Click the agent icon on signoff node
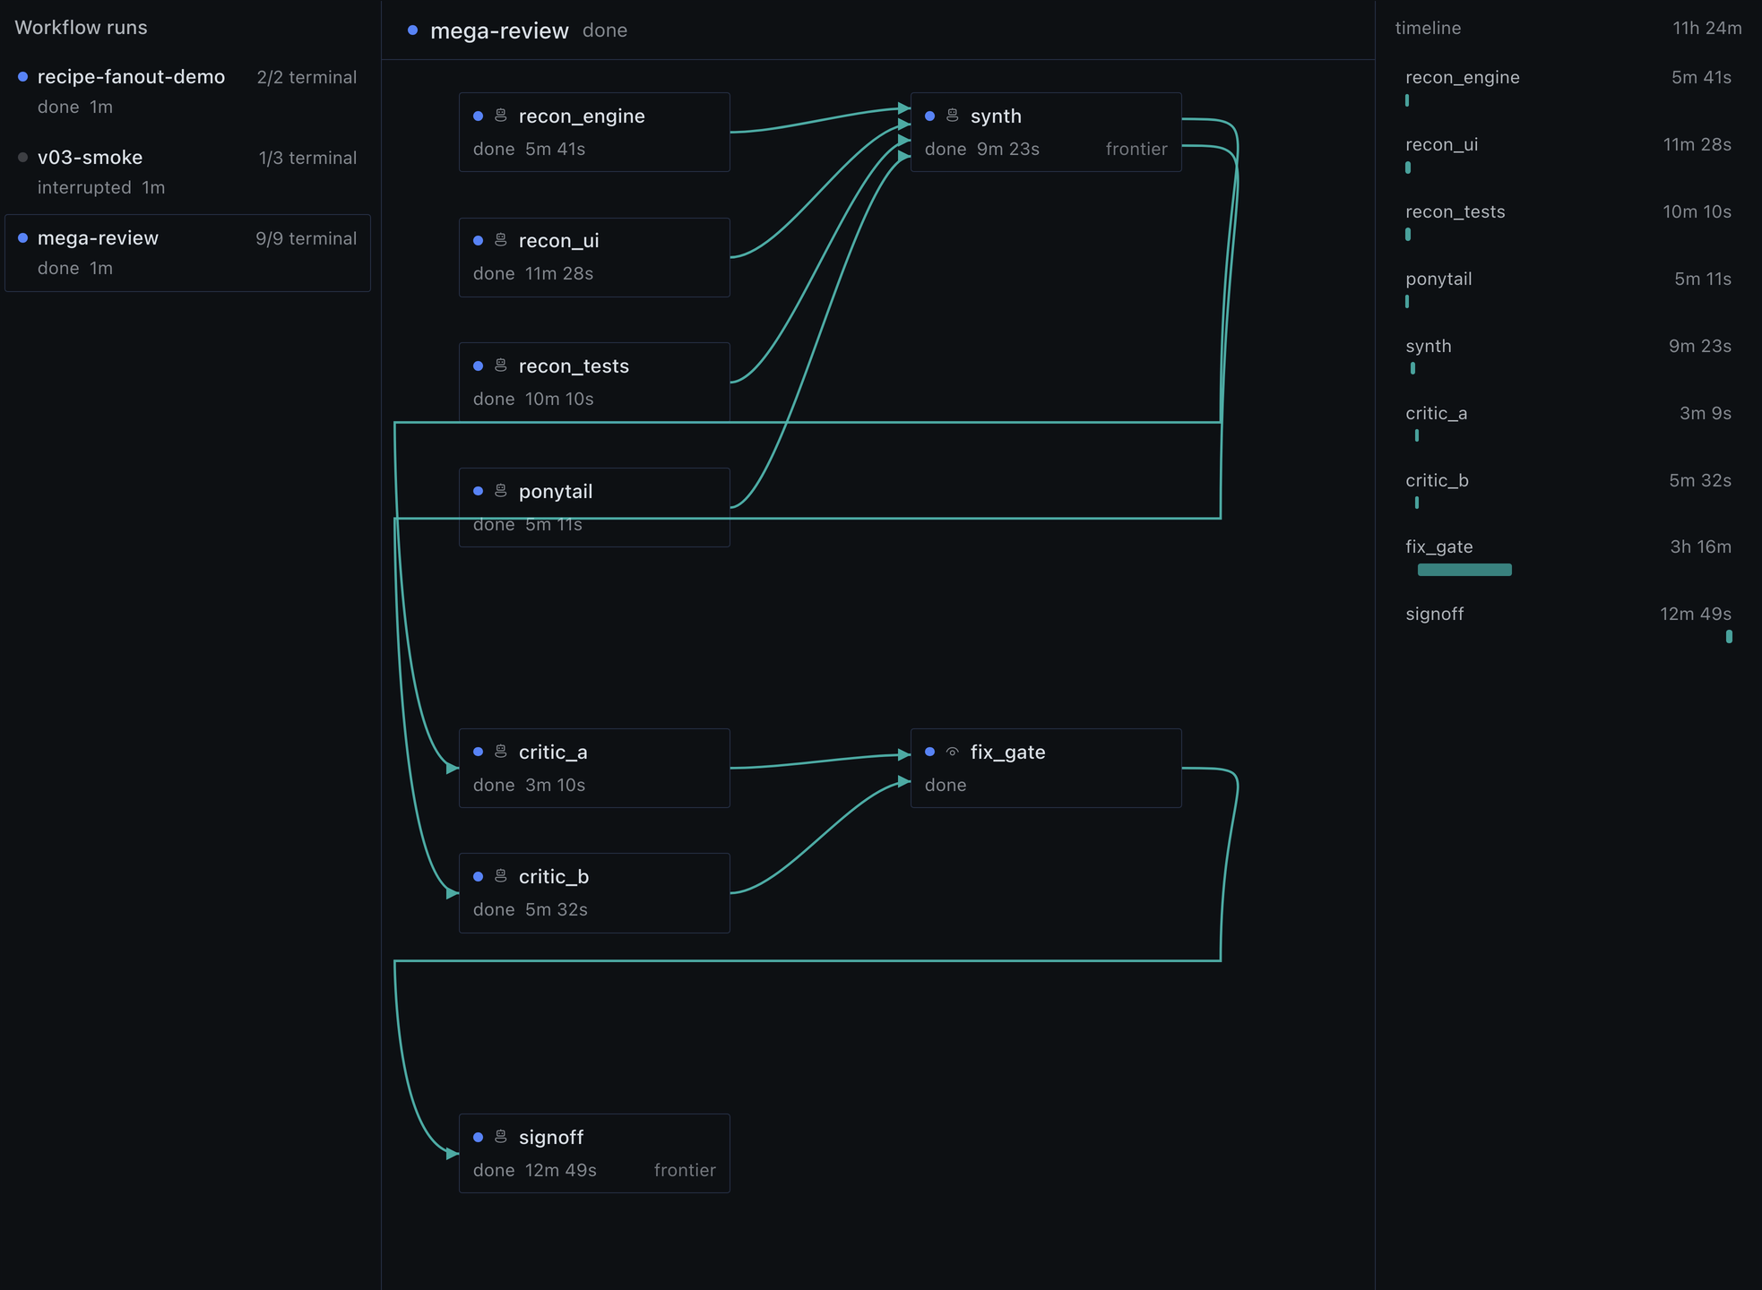 501,1137
